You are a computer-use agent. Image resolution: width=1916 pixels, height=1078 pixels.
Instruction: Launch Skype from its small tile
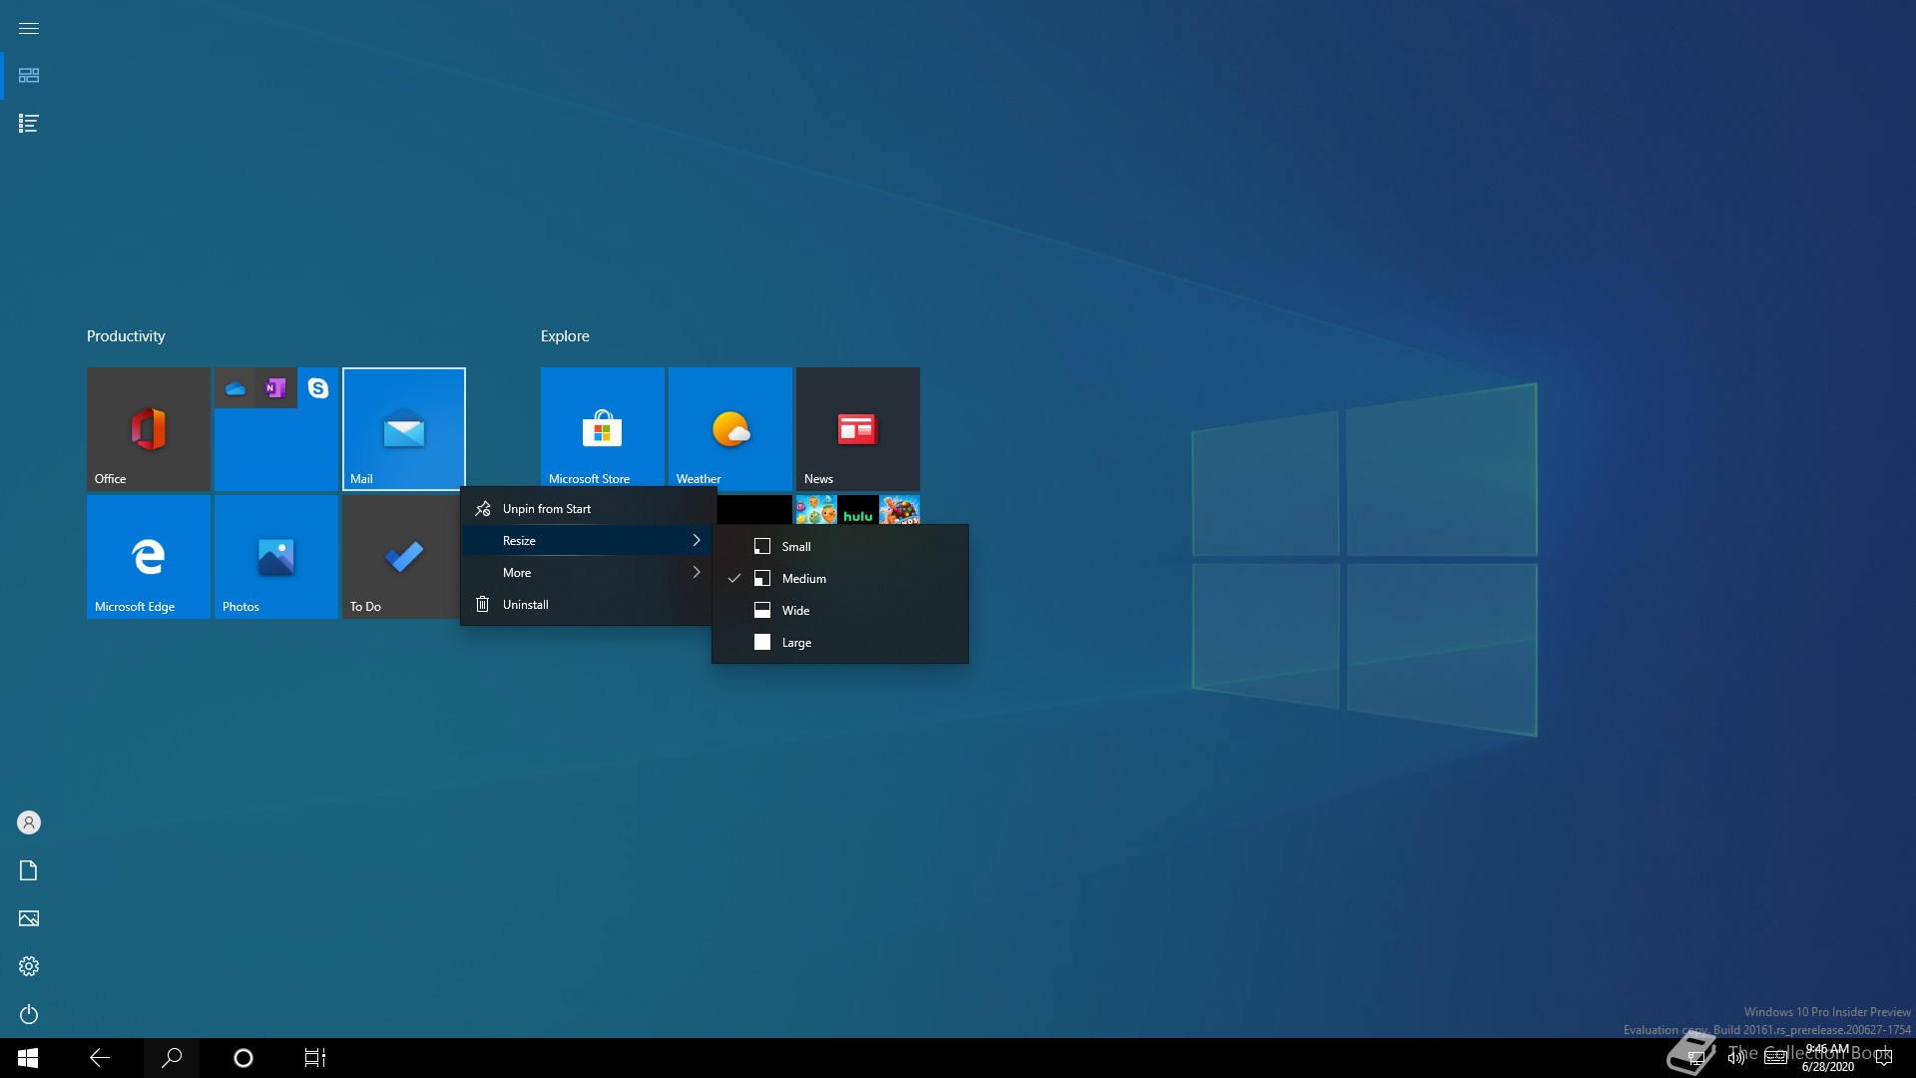(318, 388)
